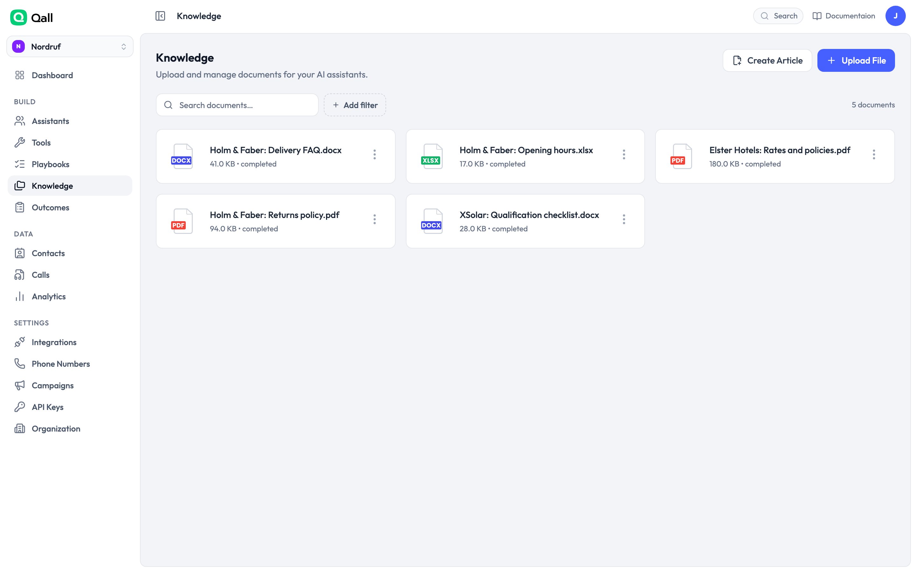Open API Keys settings

70,407
